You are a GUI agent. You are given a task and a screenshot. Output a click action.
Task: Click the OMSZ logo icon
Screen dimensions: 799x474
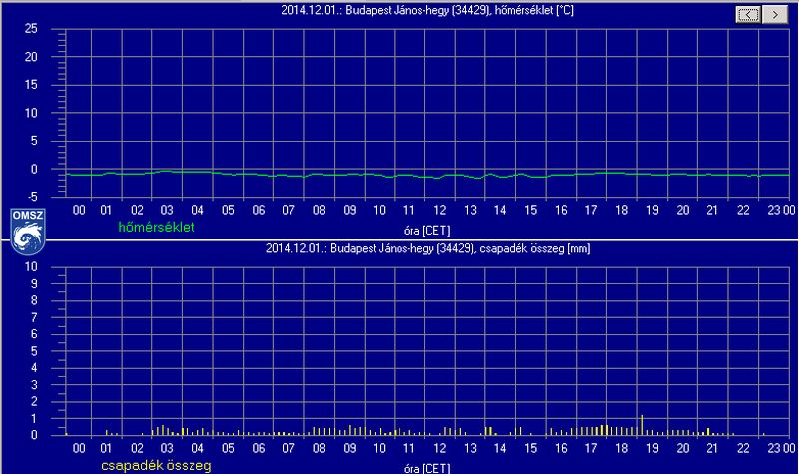28,232
